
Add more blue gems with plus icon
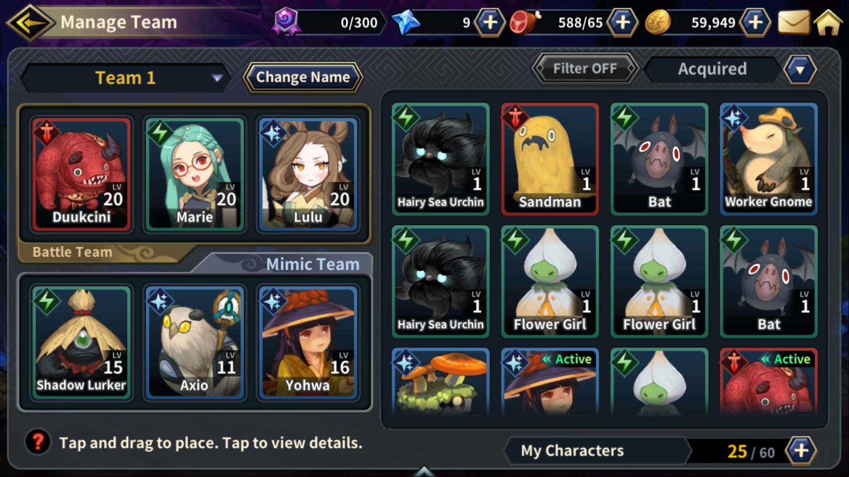490,22
